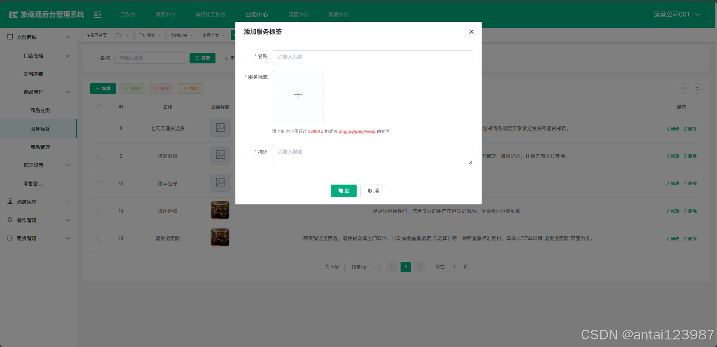Open 工作台 in the top navigation
This screenshot has width=717, height=347.
[x=128, y=15]
